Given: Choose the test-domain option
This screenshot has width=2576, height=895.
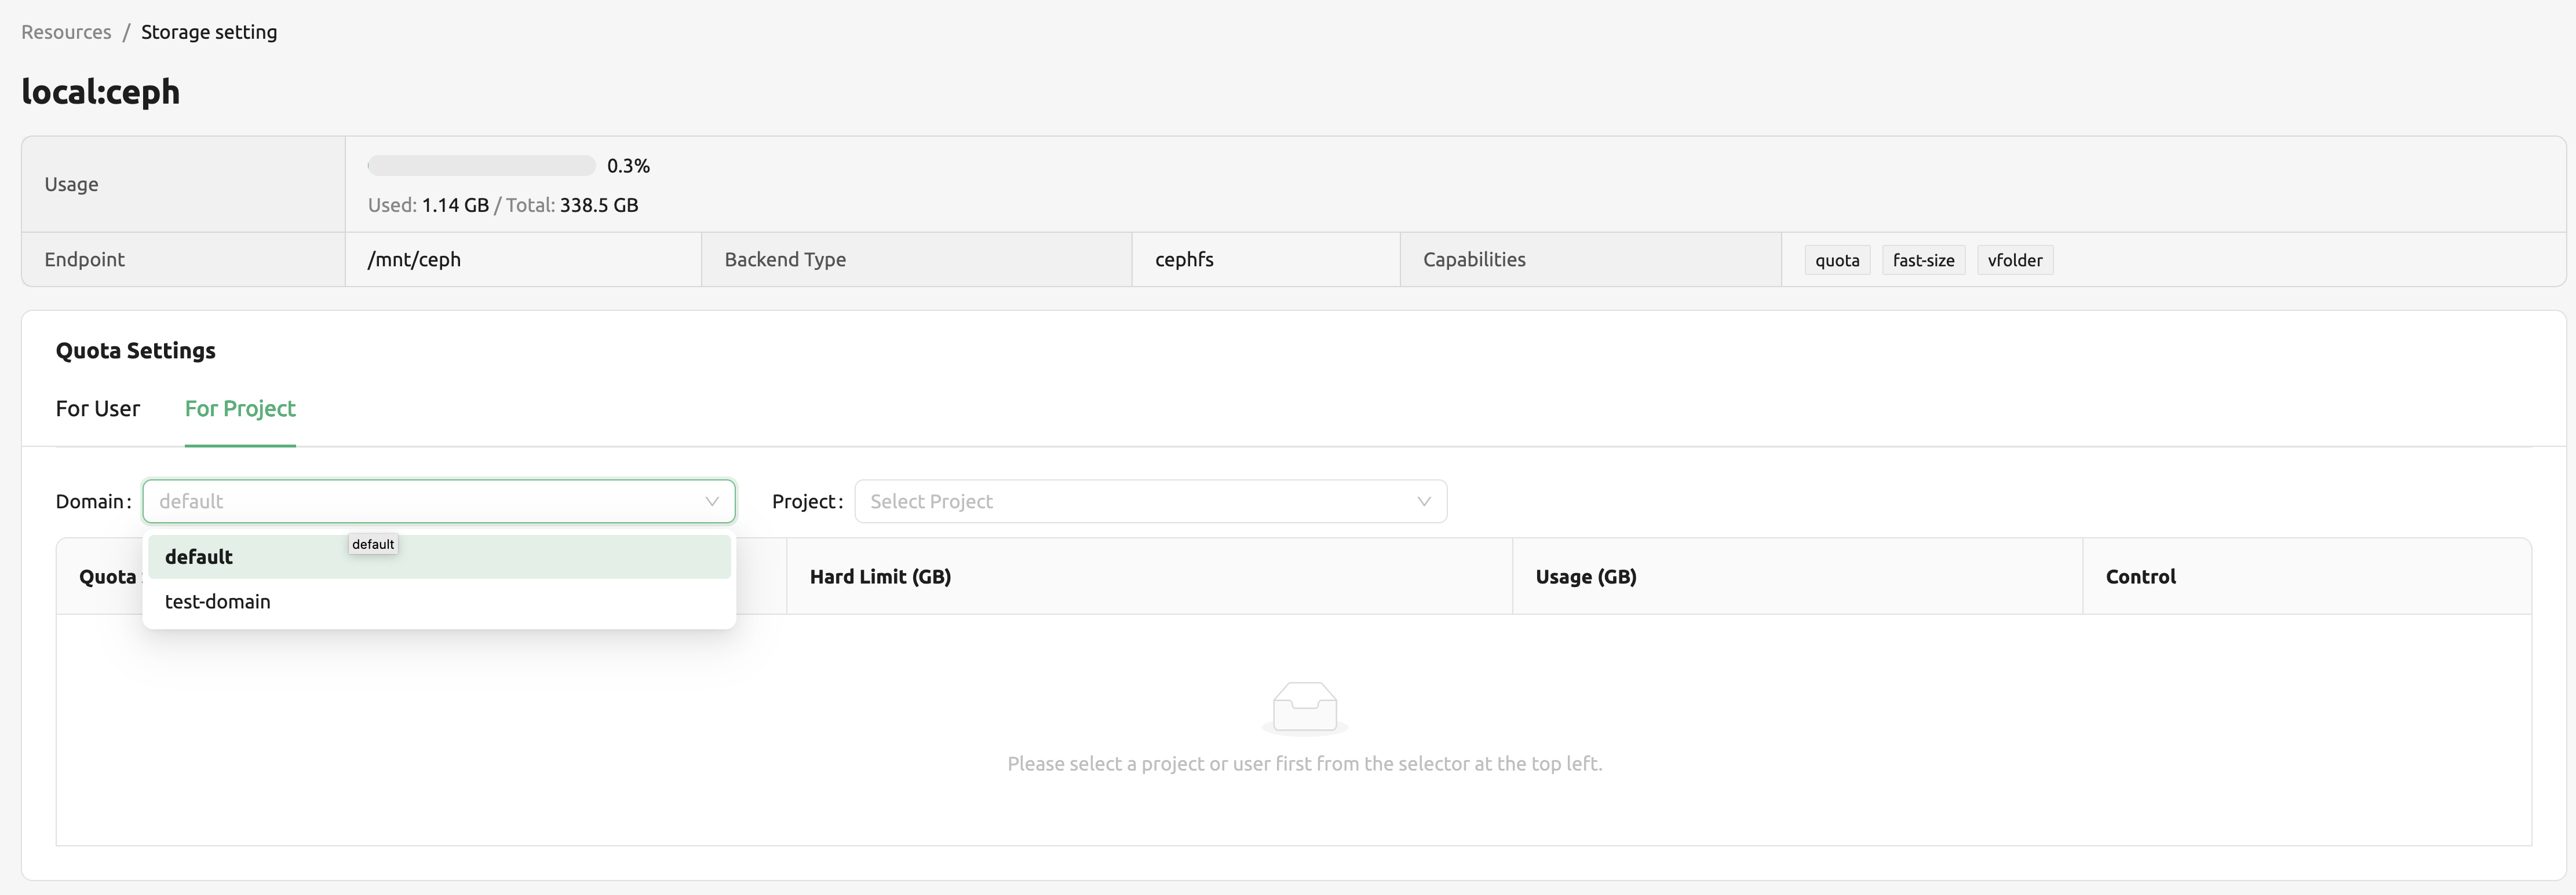Looking at the screenshot, I should [439, 601].
